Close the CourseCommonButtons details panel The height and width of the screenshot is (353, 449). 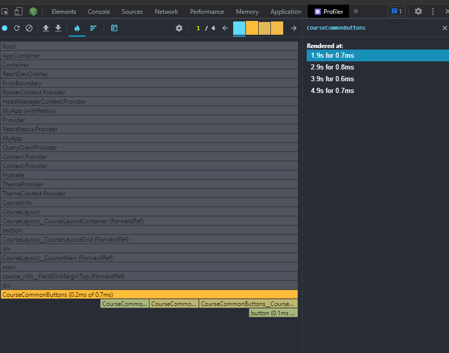pyautogui.click(x=445, y=28)
